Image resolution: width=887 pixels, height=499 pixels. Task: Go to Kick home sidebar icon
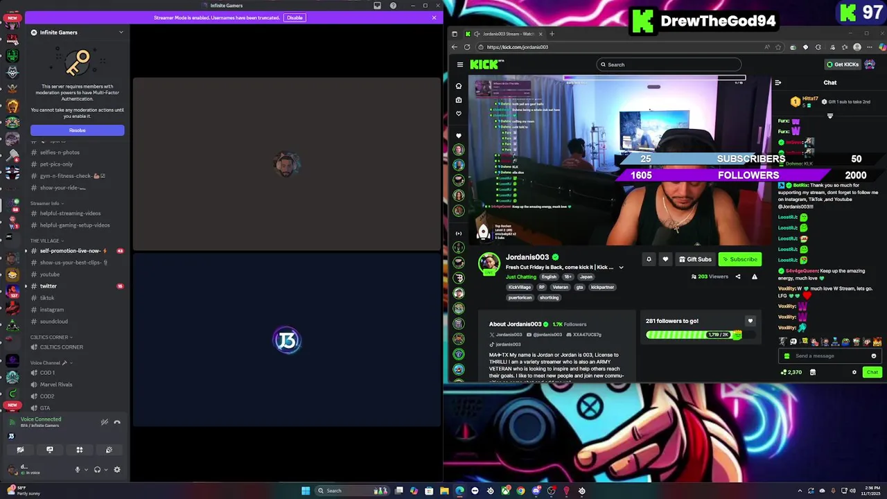[458, 86]
